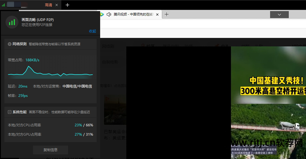This screenshot has width=306, height=159.
Task: Click the green signal strength icon in the tab
Action: click(4, 5)
